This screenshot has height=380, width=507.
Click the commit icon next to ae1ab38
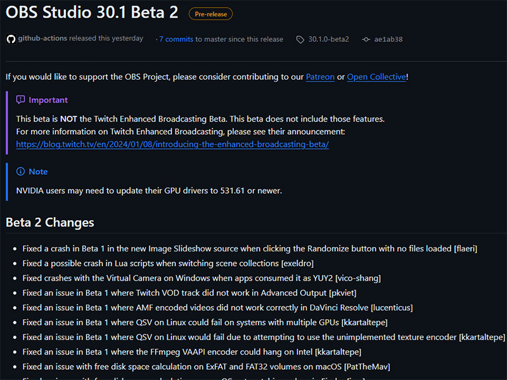pos(366,39)
